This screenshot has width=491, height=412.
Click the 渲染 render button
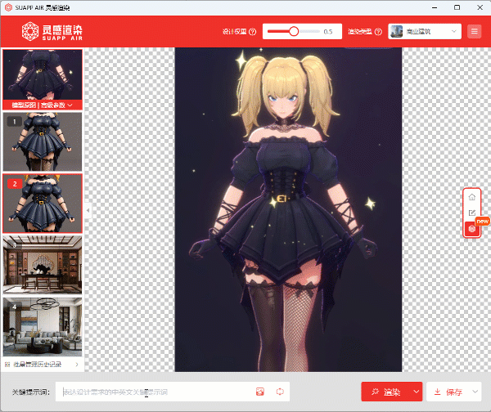[385, 392]
